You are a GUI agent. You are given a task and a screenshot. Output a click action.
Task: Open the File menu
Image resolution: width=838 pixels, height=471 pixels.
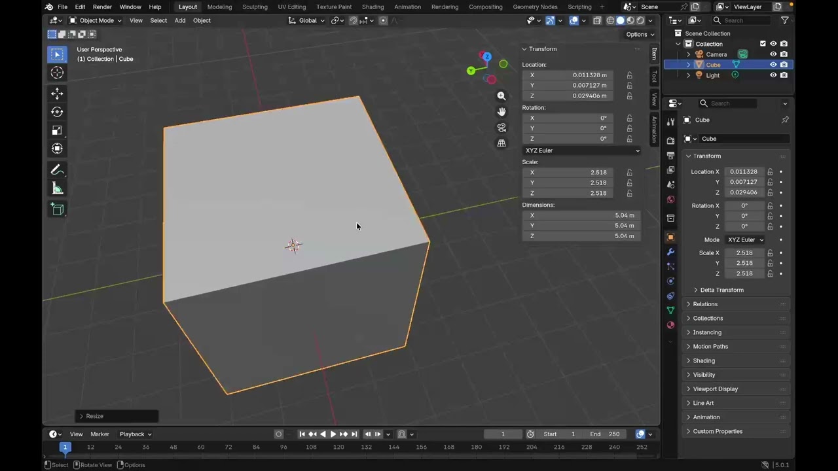(x=62, y=7)
